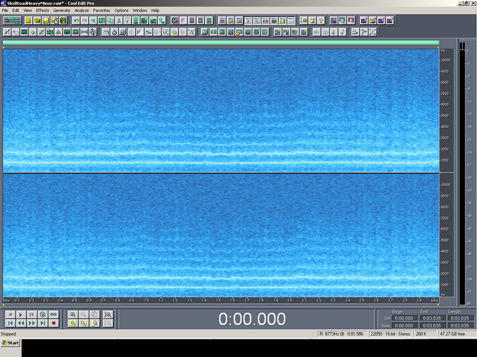
Task: Click the green horizontal range bar above the spectrogram
Action: pos(221,42)
